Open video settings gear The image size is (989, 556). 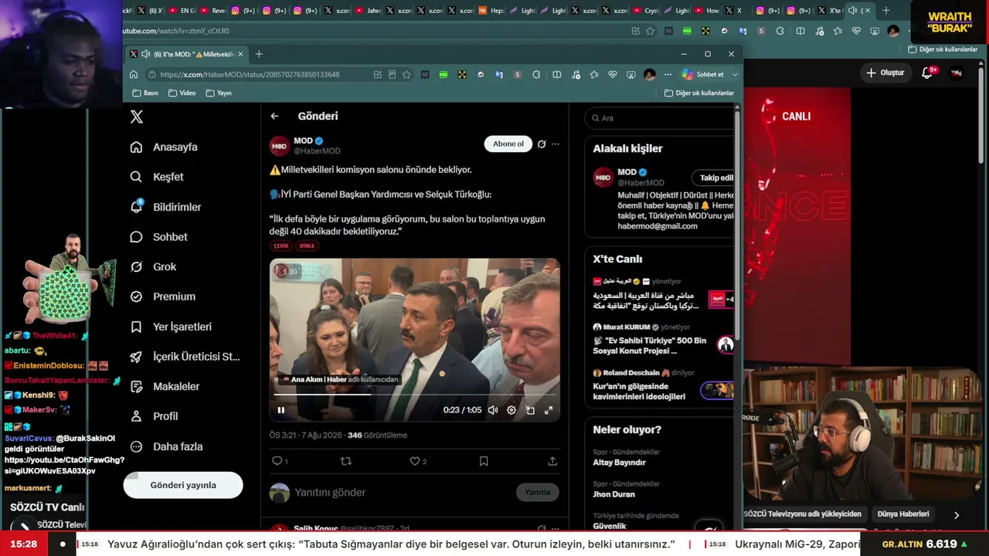click(511, 410)
